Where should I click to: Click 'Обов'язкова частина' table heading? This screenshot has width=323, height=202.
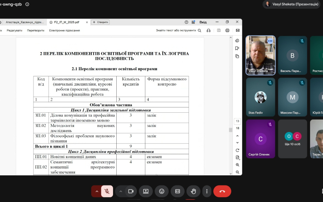tap(111, 105)
